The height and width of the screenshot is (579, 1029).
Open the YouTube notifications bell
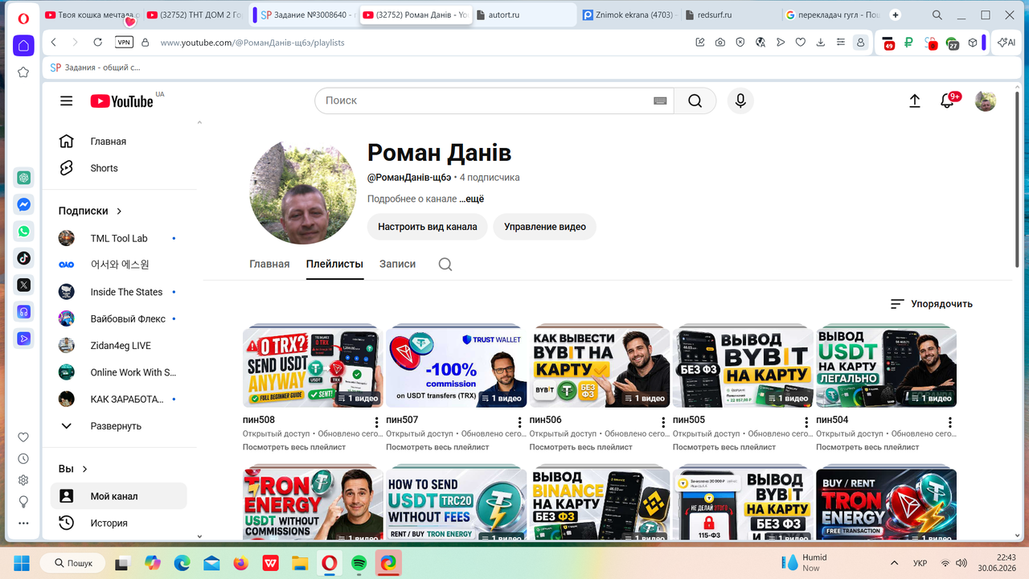tap(947, 101)
